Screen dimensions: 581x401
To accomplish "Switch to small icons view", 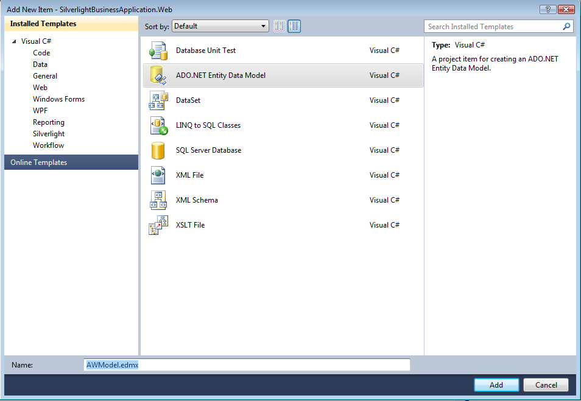I will (x=279, y=26).
